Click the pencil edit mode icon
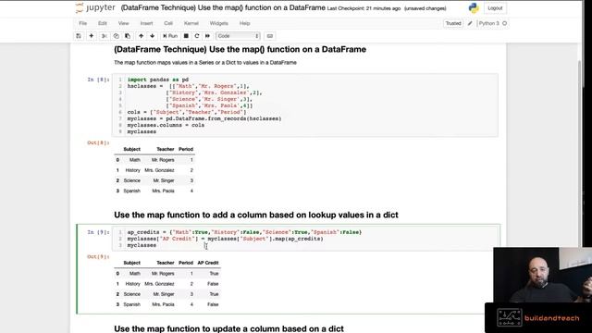Image resolution: width=592 pixels, height=333 pixels. point(470,23)
